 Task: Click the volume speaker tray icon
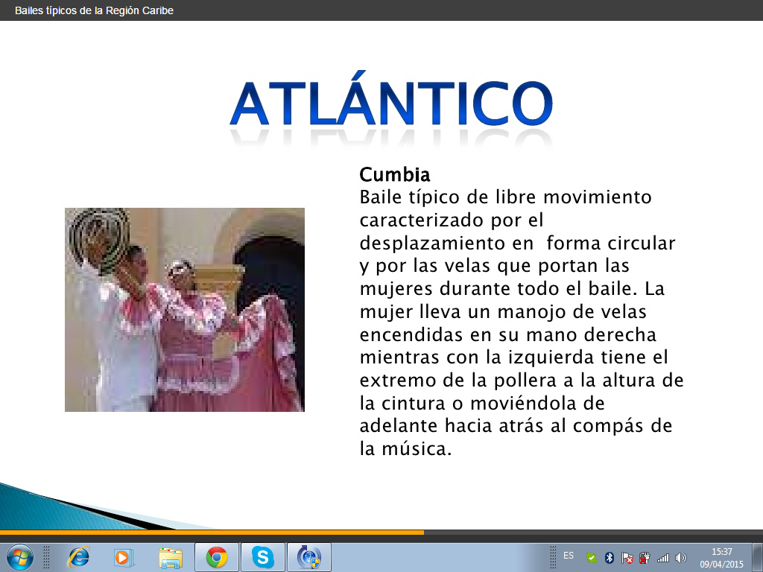point(681,558)
